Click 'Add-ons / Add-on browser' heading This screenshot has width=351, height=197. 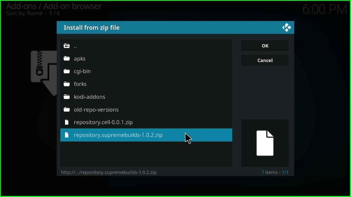54,6
